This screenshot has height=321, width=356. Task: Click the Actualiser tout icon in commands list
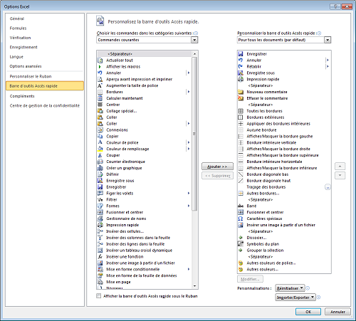100,60
